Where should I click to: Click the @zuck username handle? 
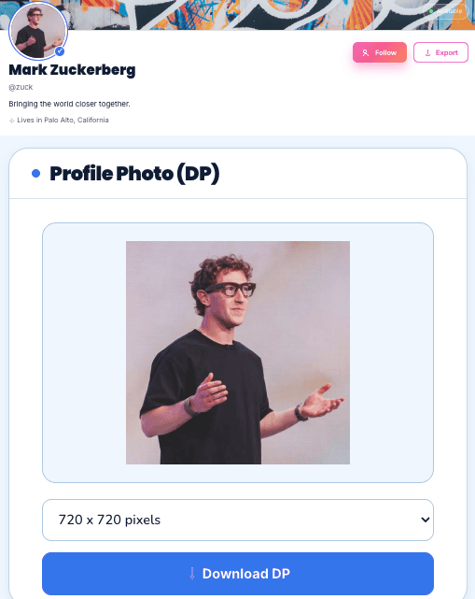point(21,87)
